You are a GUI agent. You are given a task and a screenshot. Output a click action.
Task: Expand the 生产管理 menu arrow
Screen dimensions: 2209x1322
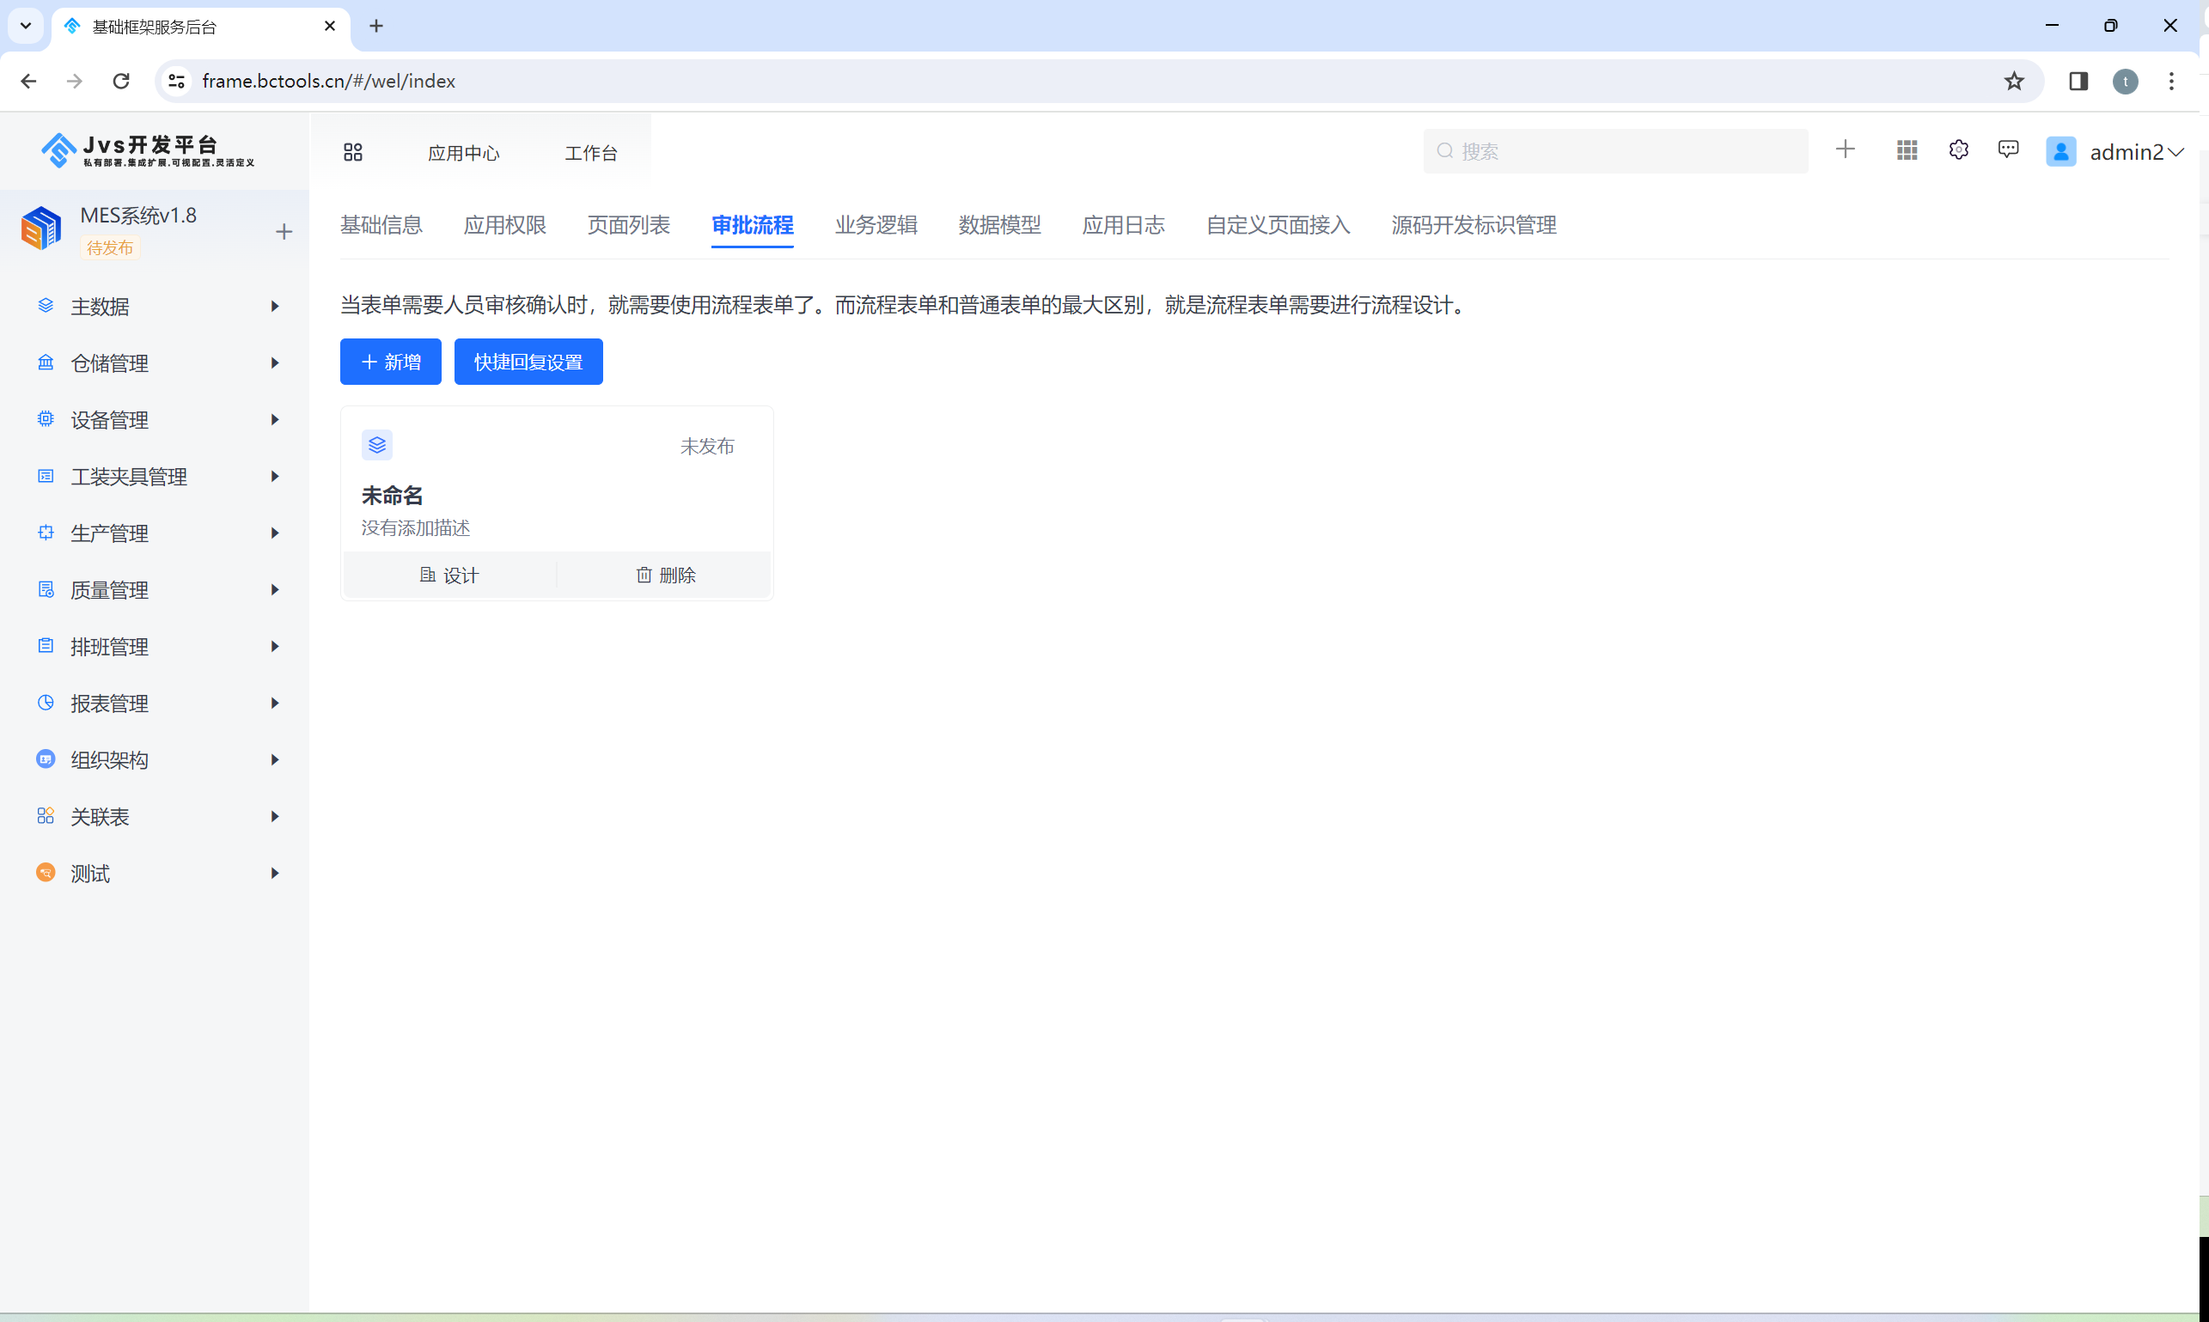[275, 533]
